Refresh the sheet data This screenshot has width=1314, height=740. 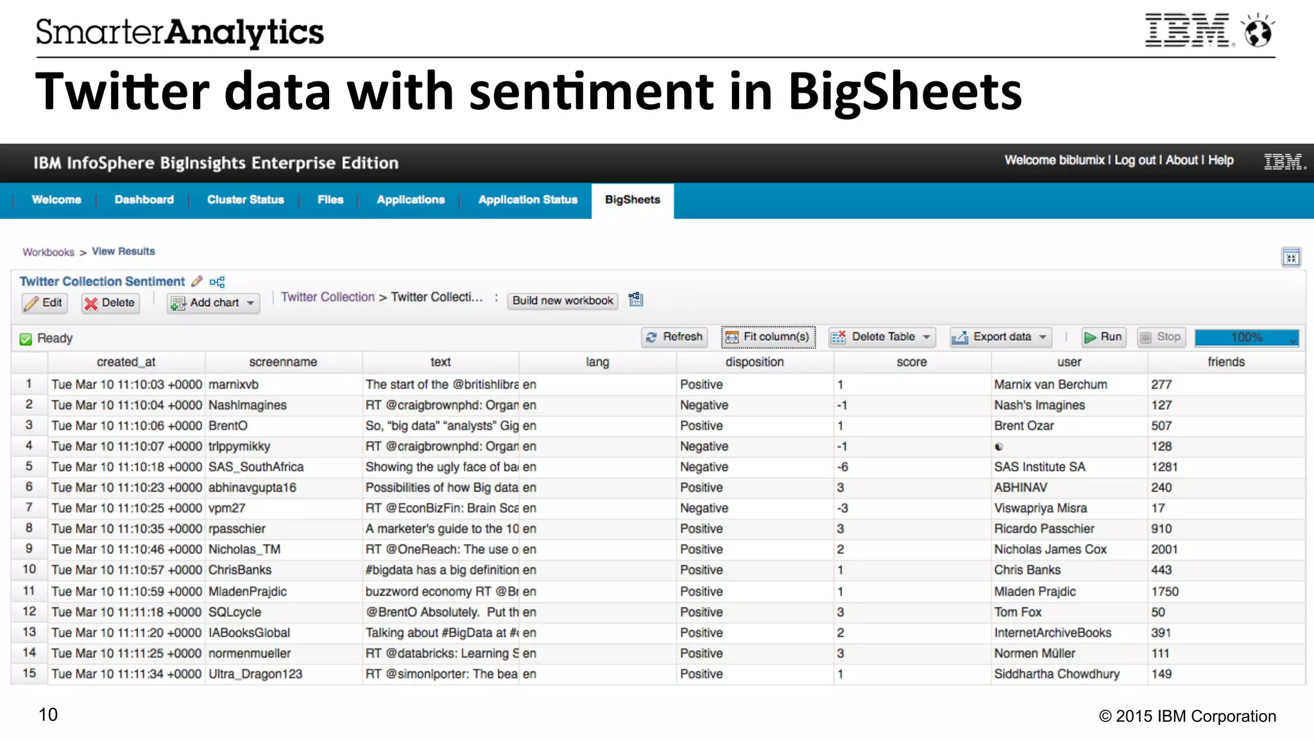674,337
